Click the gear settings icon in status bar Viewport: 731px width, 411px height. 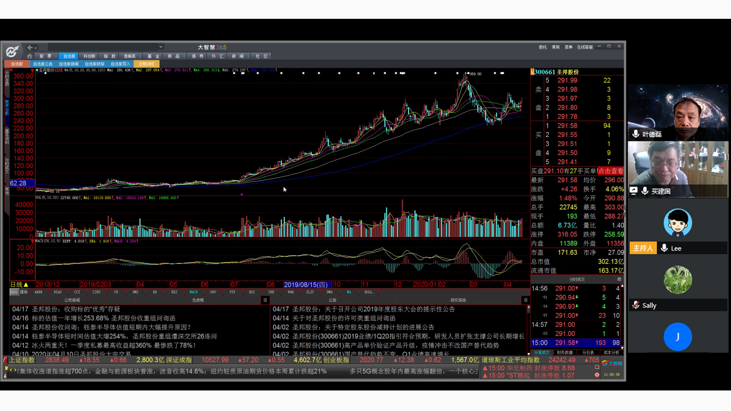(x=597, y=375)
